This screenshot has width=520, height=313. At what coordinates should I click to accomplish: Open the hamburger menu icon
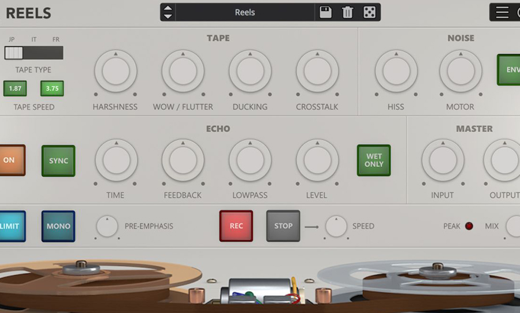coord(502,12)
